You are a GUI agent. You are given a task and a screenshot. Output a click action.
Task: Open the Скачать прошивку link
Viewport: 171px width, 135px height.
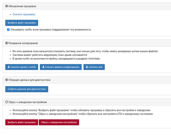[x=24, y=14]
